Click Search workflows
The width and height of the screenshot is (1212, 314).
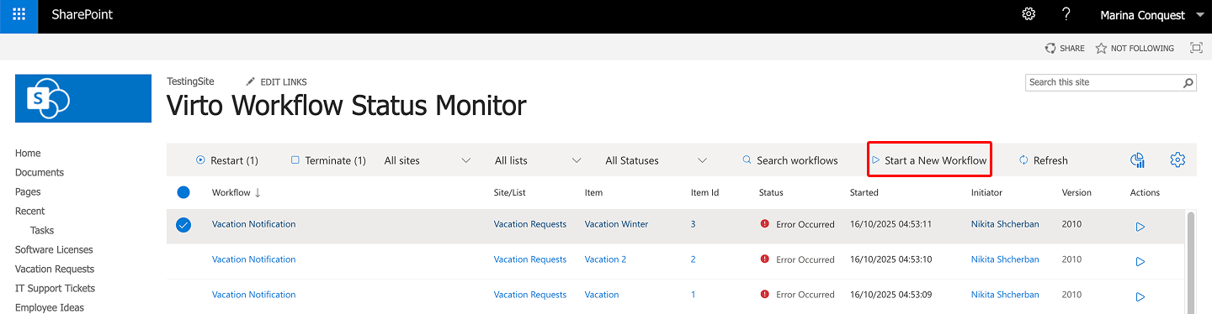790,160
